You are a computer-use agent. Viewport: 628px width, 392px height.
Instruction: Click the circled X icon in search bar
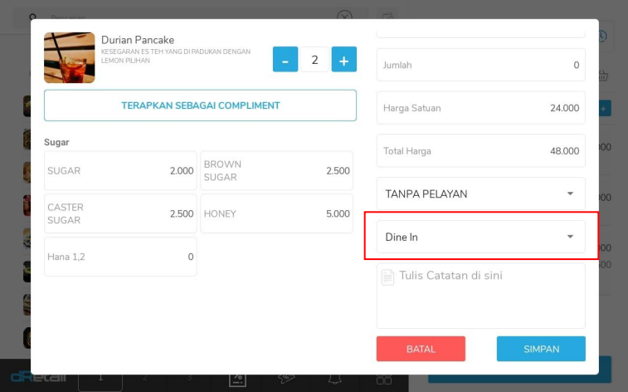344,17
